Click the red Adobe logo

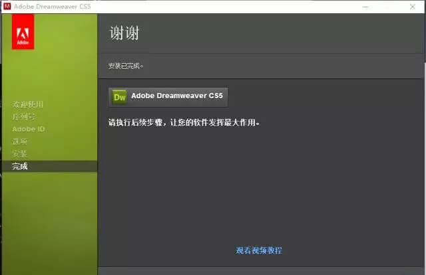(x=23, y=32)
